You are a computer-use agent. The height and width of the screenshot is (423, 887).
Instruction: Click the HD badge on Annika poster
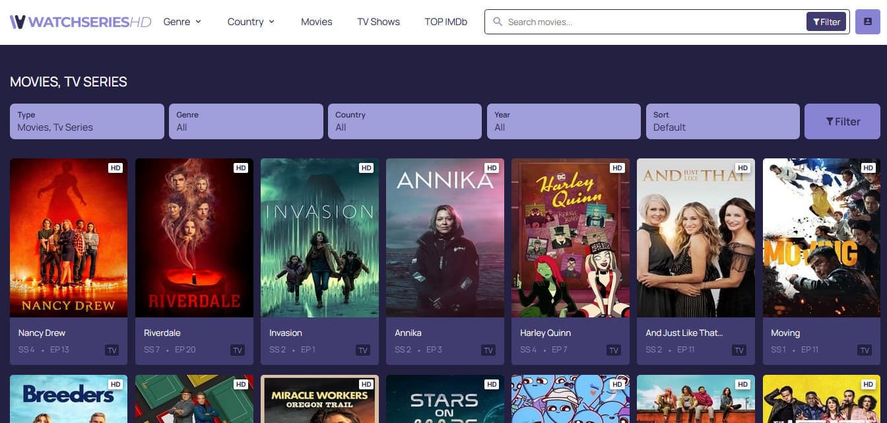point(492,168)
